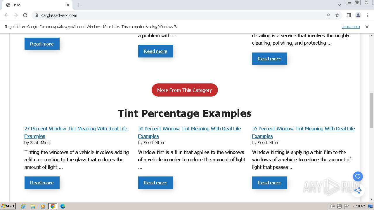
Task: Open 27 Percent Window Tint Meaning article
Action: (x=76, y=132)
